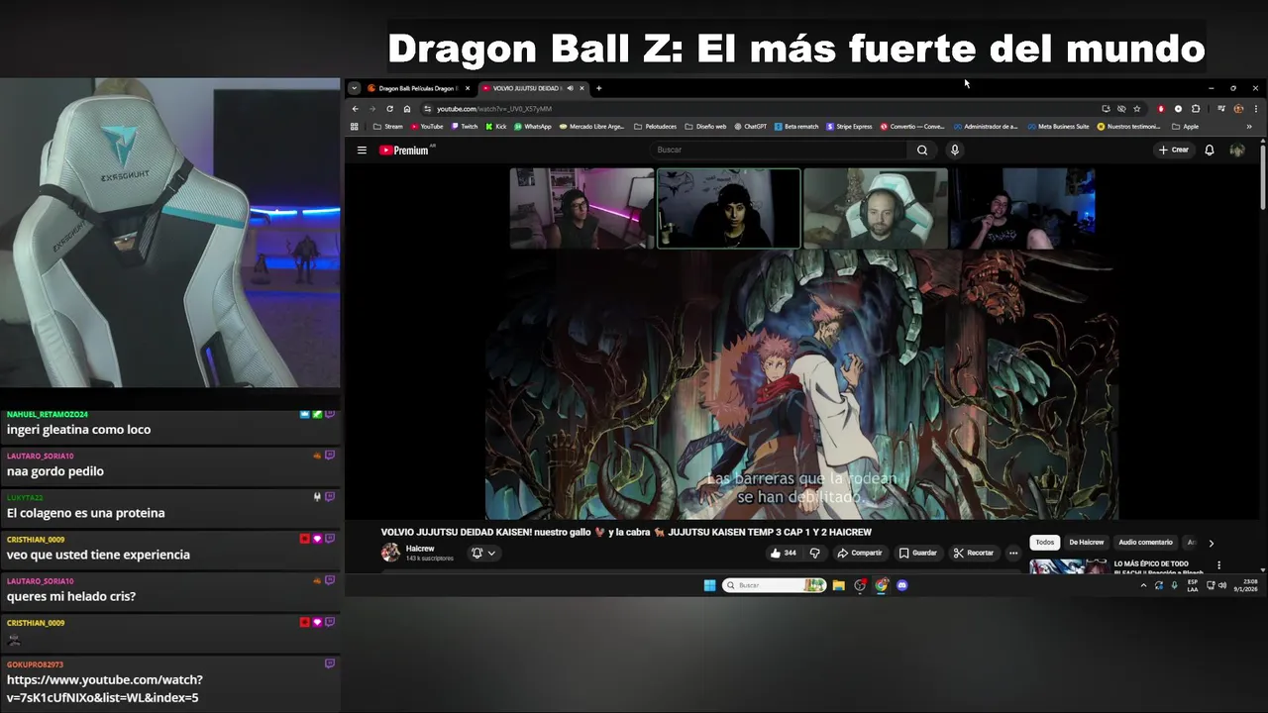Click the Recortar clip button
Image resolution: width=1268 pixels, height=713 pixels.
point(973,553)
